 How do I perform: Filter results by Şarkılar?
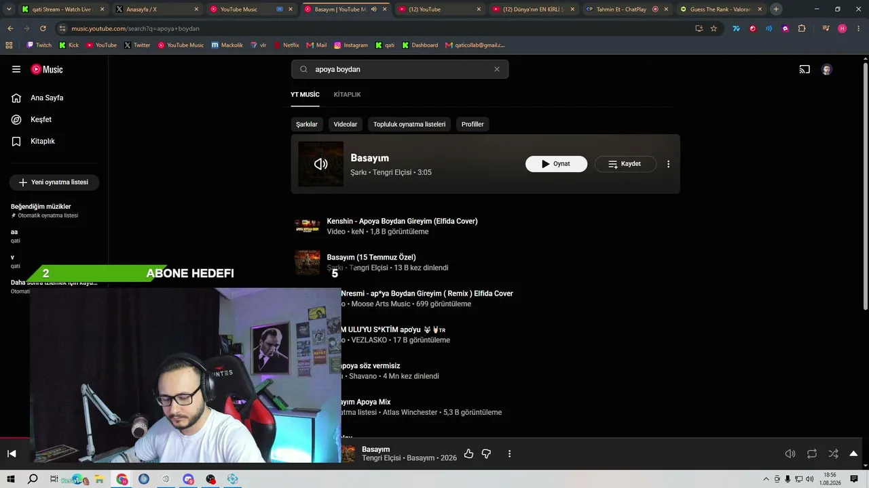307,124
